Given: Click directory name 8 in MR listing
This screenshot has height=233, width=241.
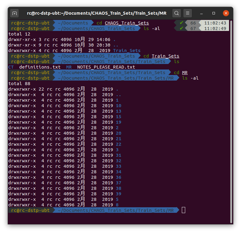Looking at the screenshot, I should point(117,205).
